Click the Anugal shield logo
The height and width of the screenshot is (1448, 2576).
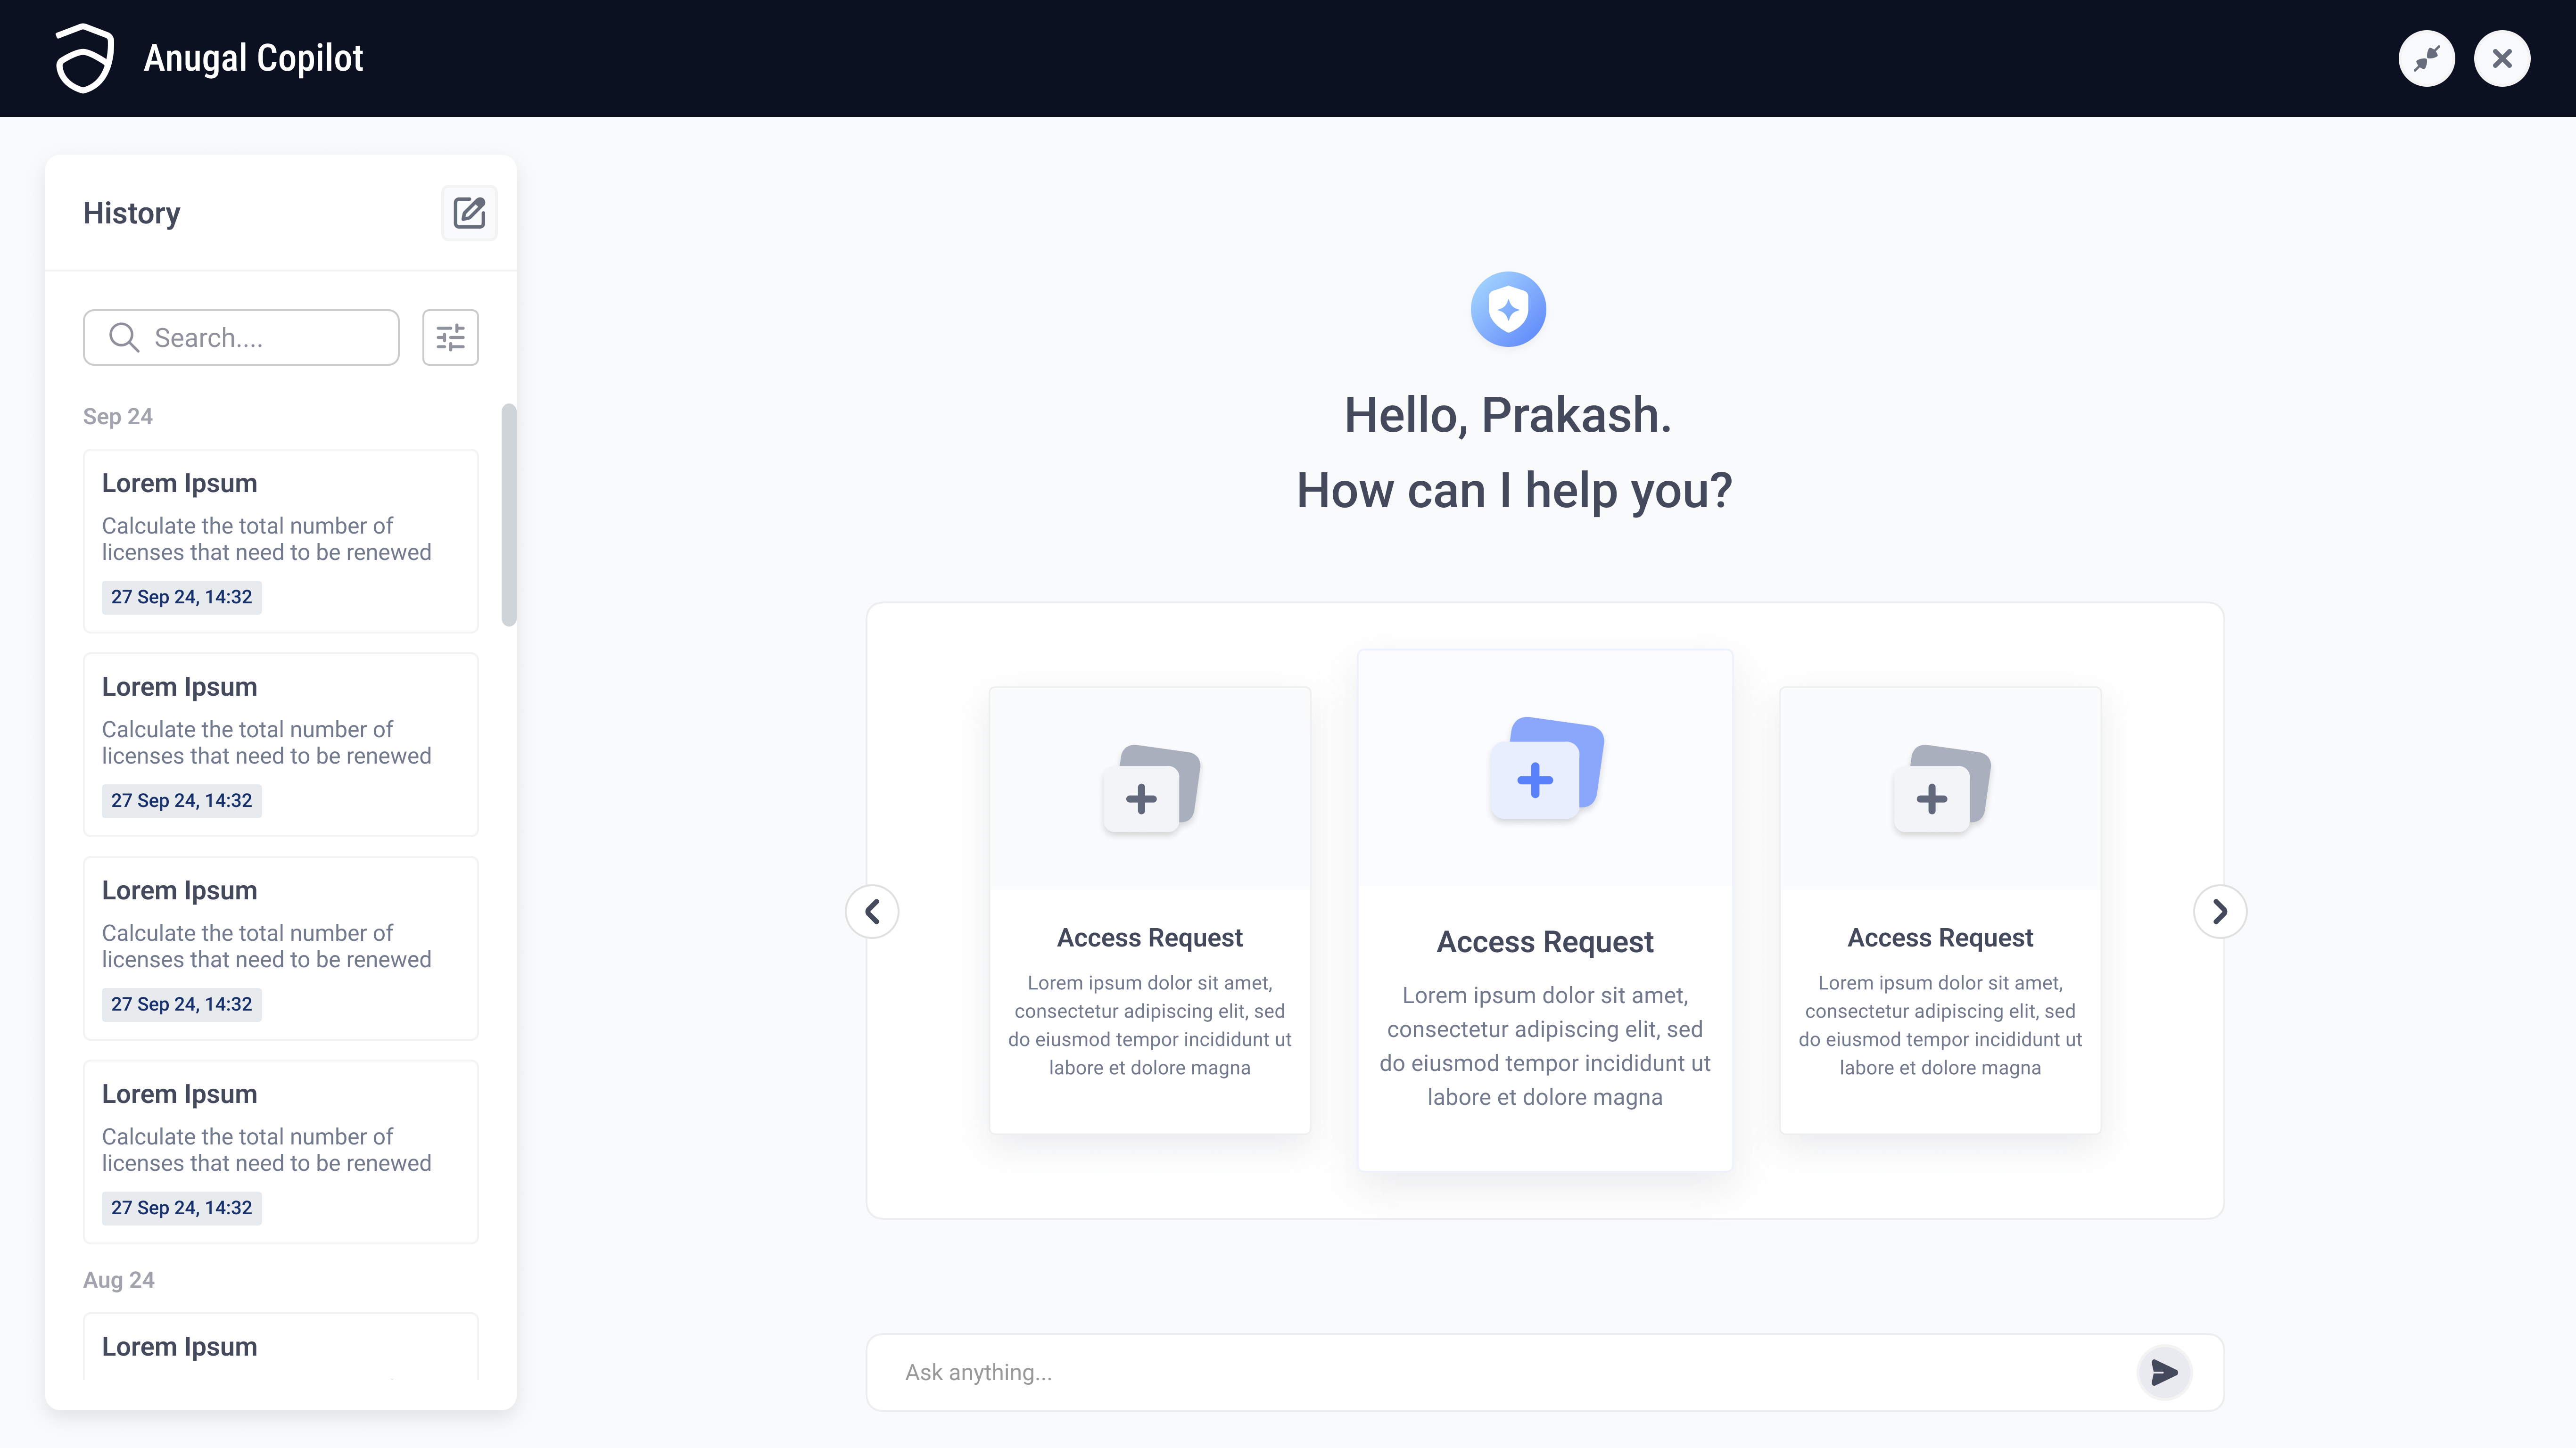coord(84,58)
